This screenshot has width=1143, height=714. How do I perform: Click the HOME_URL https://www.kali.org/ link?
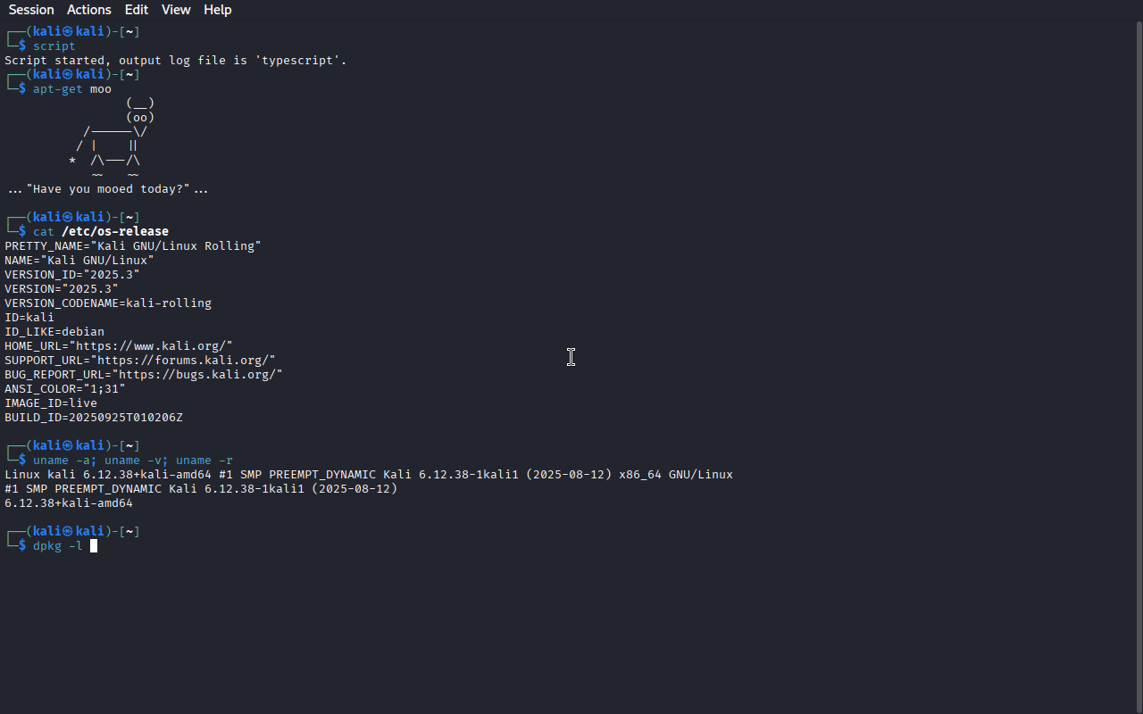154,345
